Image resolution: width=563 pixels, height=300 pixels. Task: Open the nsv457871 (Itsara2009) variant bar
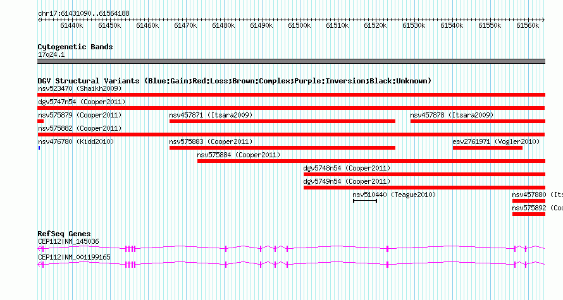click(x=282, y=121)
